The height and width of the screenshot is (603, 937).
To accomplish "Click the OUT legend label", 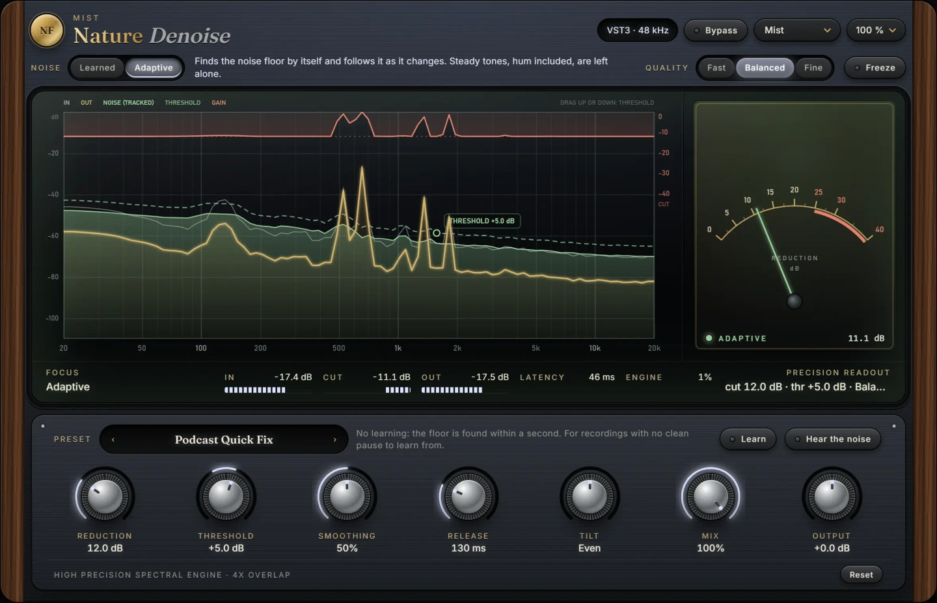I will [87, 103].
